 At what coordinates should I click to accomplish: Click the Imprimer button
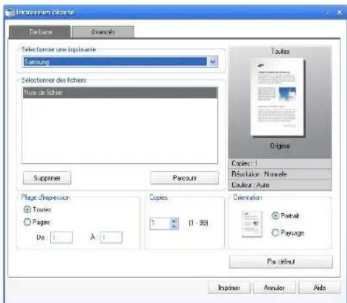230,287
